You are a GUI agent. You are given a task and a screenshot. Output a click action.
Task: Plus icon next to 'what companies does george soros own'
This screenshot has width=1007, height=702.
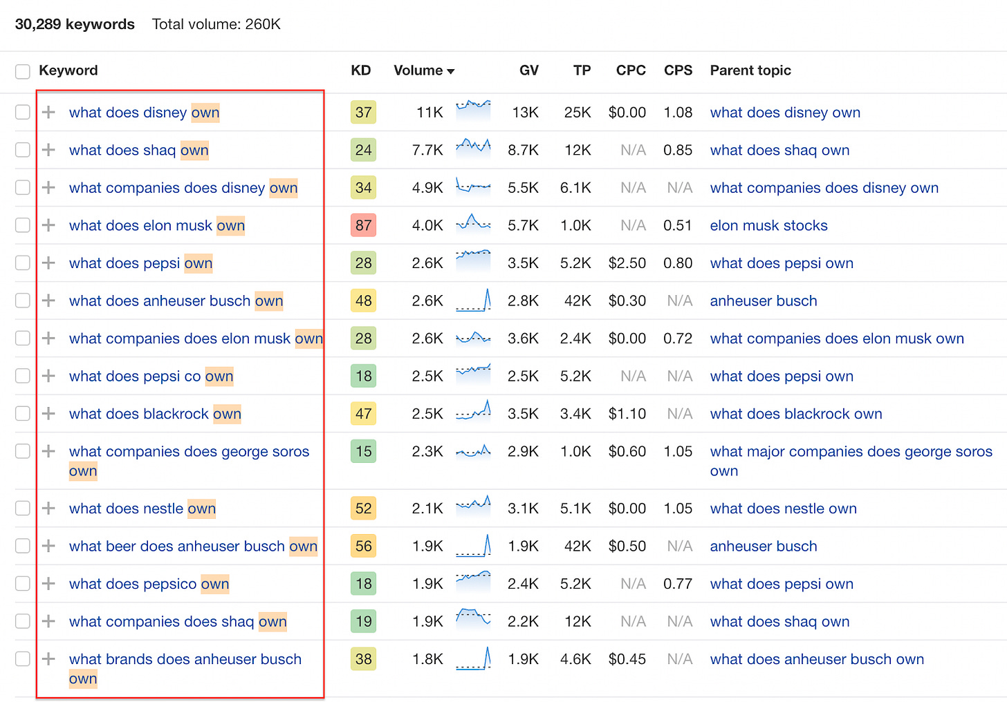click(x=48, y=451)
